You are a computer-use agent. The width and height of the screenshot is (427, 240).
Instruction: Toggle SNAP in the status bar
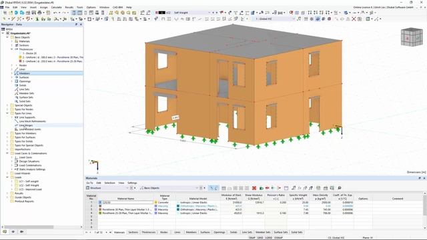[252, 237]
